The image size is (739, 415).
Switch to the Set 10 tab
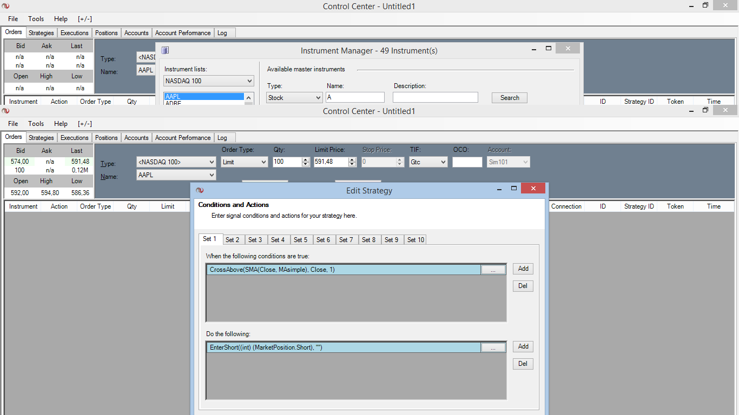416,240
